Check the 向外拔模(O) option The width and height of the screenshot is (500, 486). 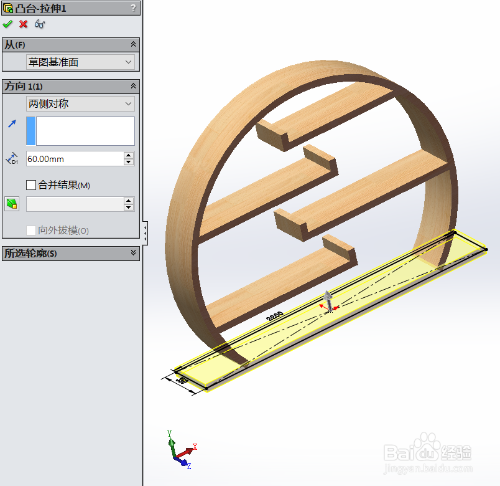[x=30, y=230]
